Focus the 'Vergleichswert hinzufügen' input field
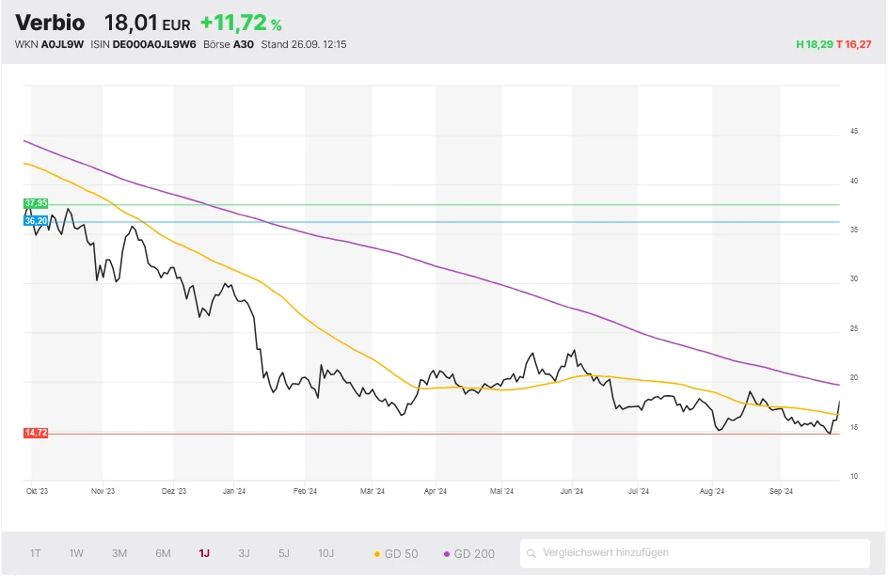 pyautogui.click(x=701, y=553)
